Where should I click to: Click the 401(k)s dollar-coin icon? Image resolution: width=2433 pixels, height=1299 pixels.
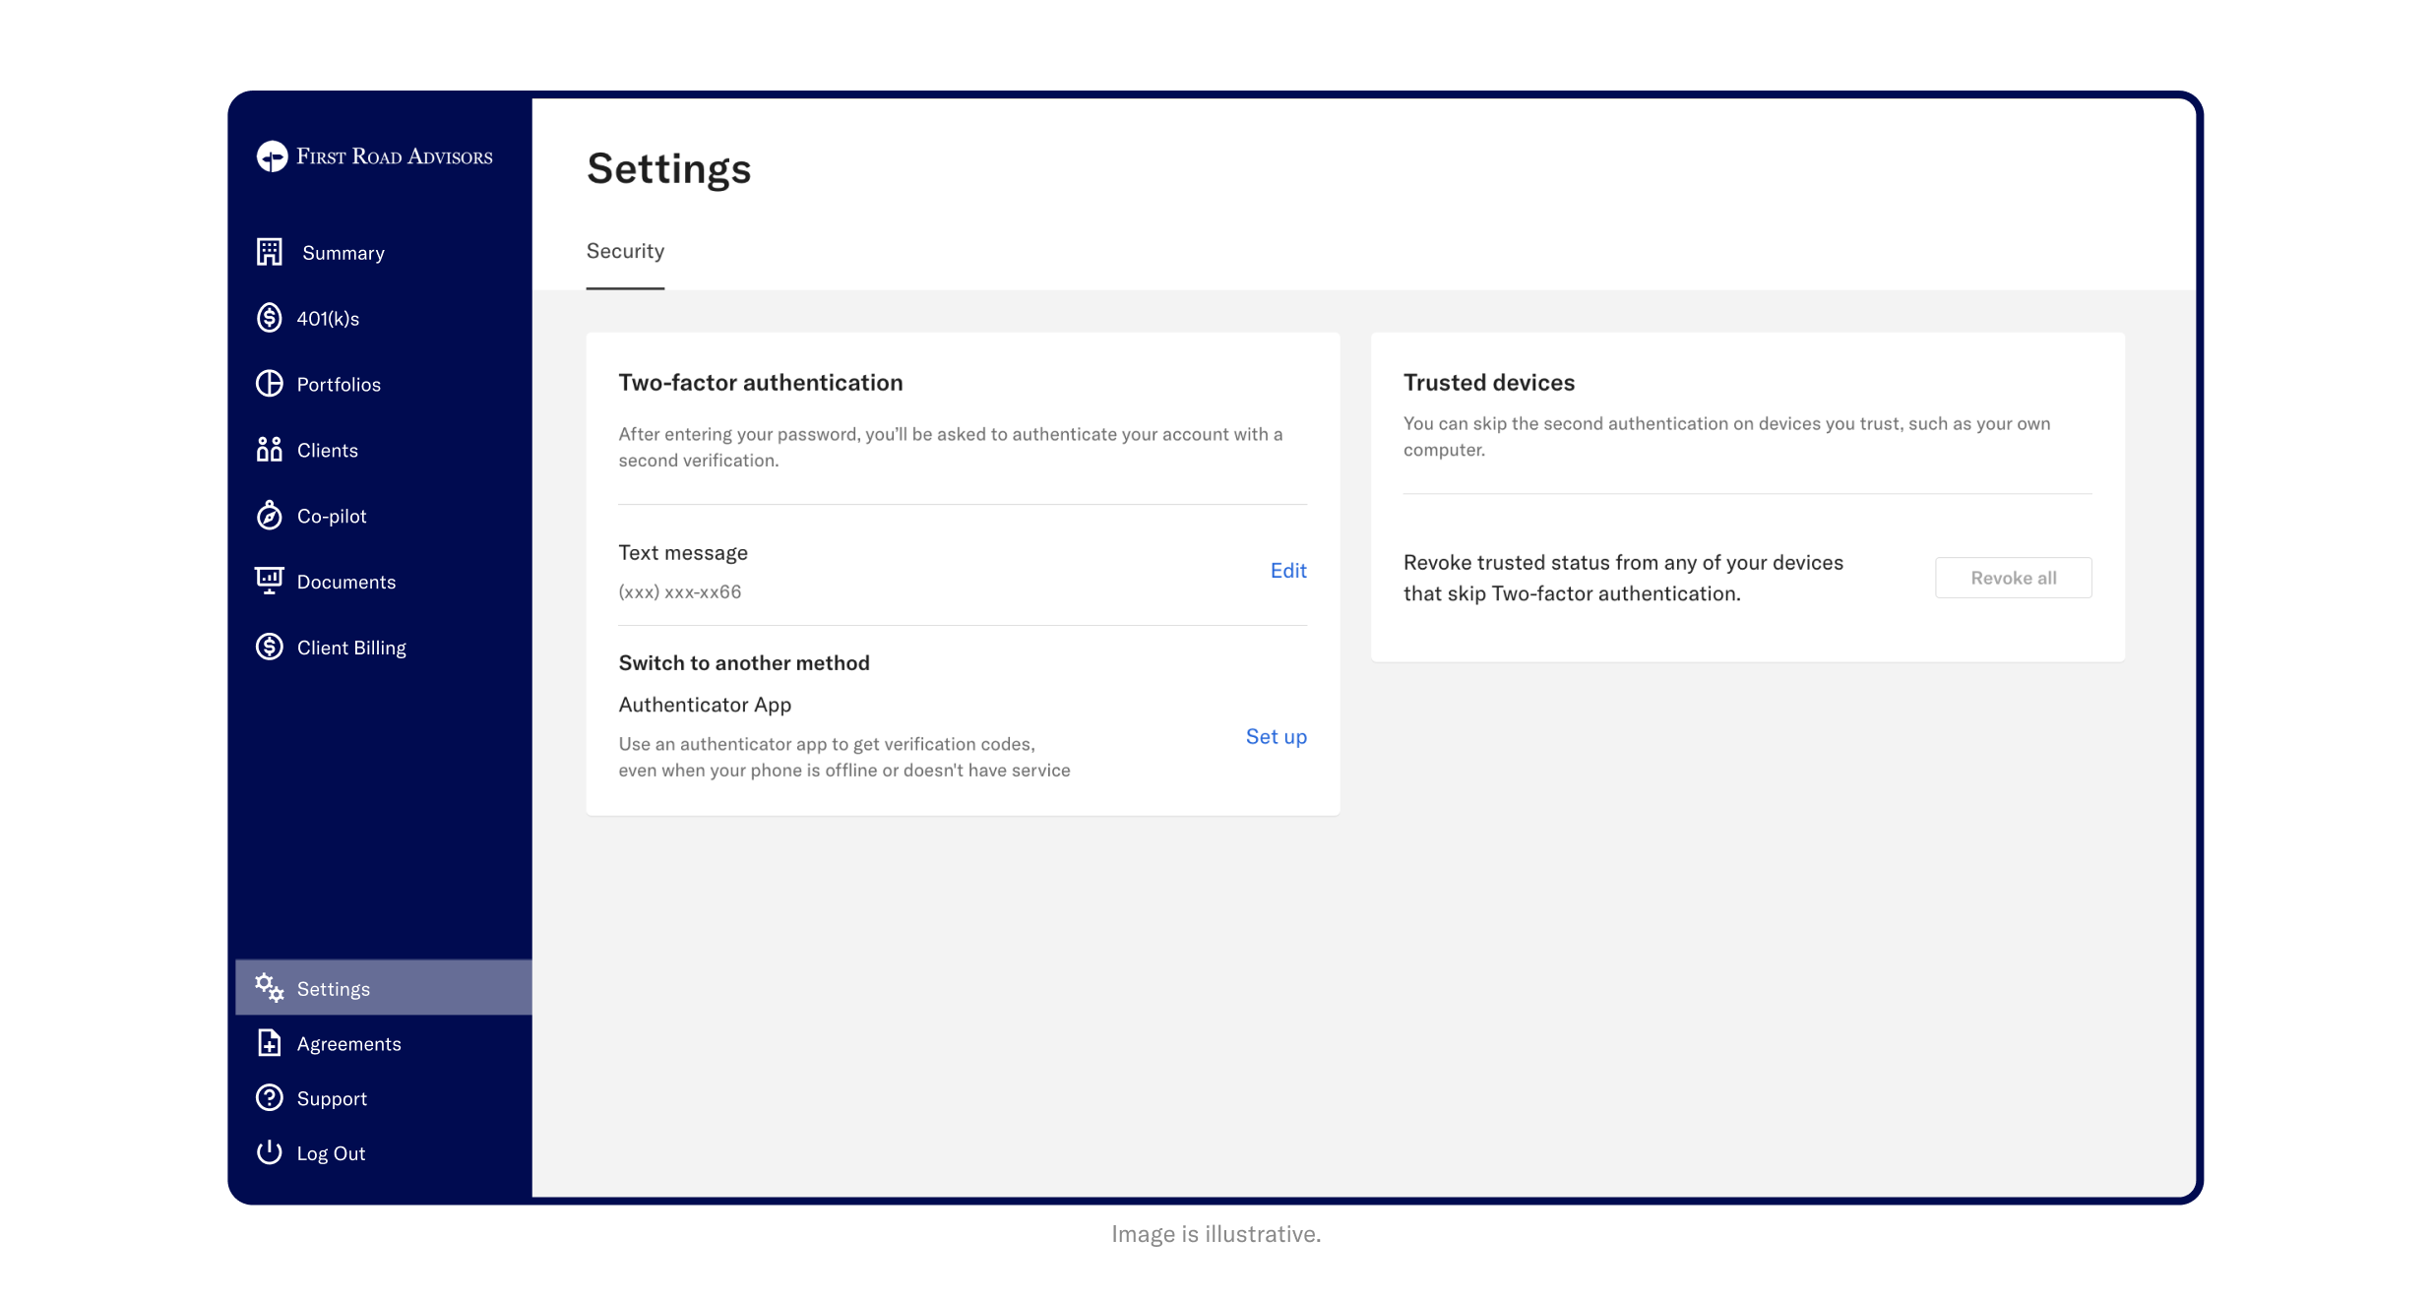point(270,318)
